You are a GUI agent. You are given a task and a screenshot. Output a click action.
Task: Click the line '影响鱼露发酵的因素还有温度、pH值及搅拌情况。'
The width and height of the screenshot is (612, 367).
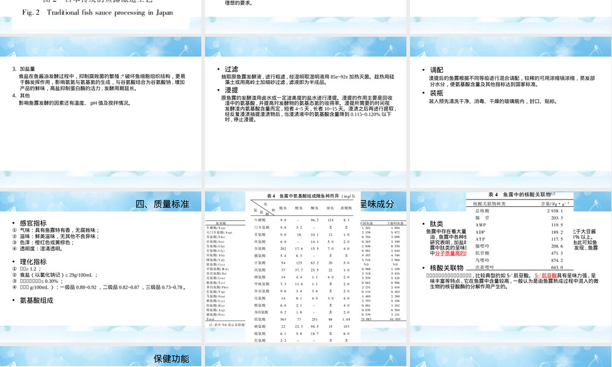click(75, 103)
